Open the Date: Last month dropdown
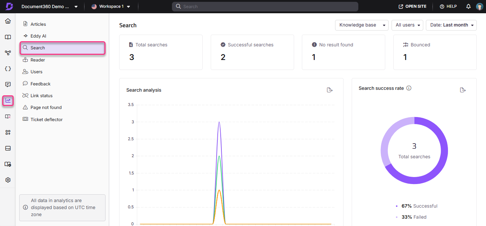The height and width of the screenshot is (226, 486). pos(451,25)
